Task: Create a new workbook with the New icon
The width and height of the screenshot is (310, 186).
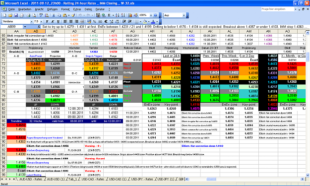Action: pos(4,15)
